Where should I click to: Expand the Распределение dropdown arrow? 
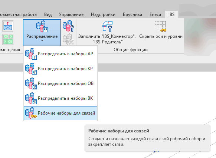(x=42, y=40)
